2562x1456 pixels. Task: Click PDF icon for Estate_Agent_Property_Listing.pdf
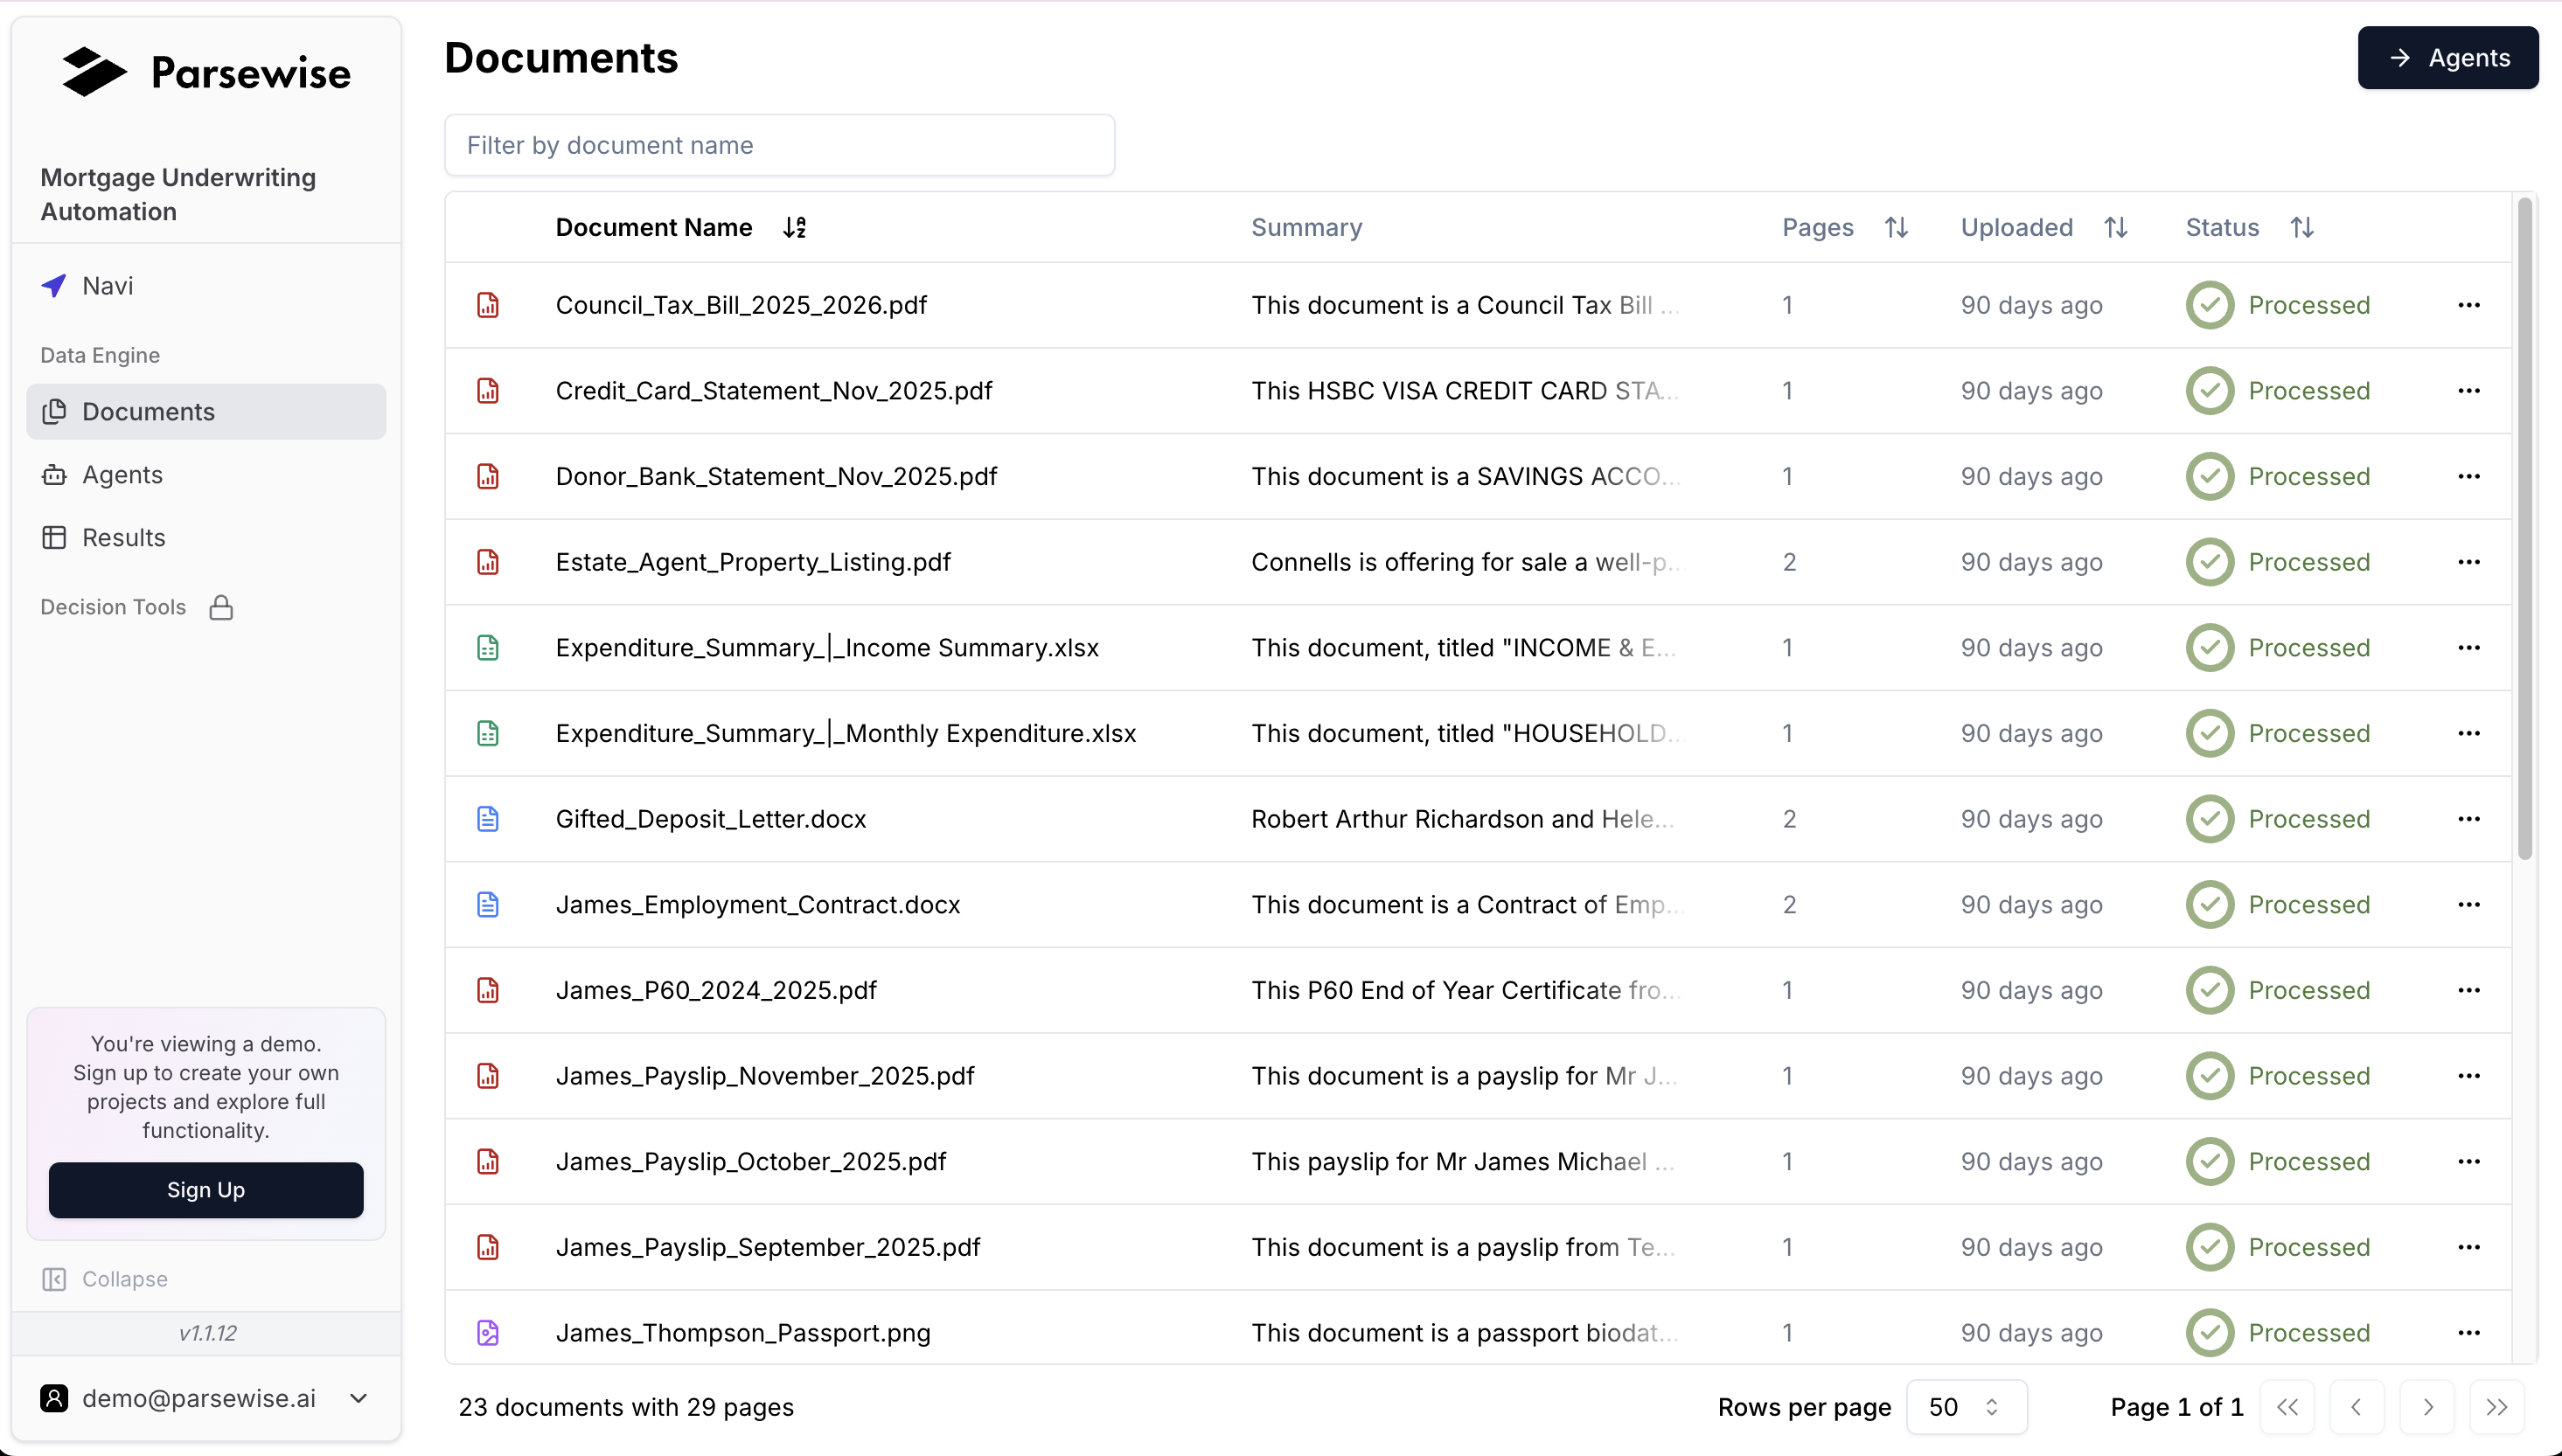tap(487, 562)
